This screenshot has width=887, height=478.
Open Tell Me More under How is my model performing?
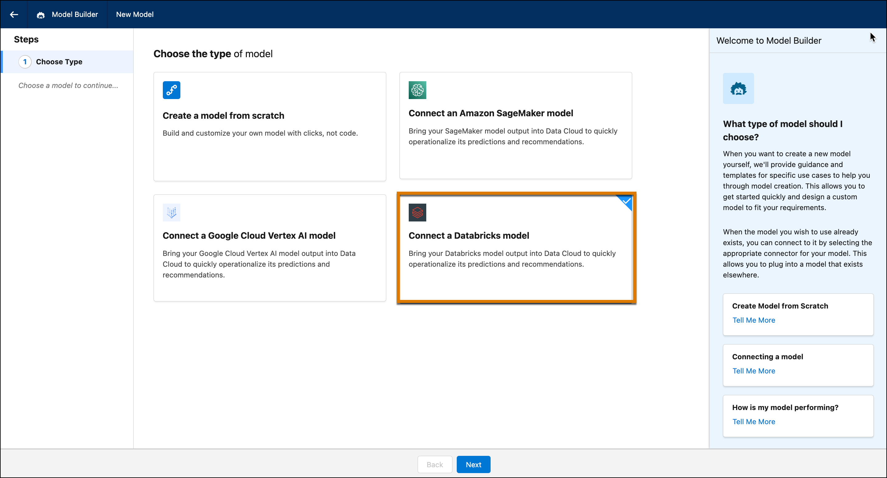753,422
